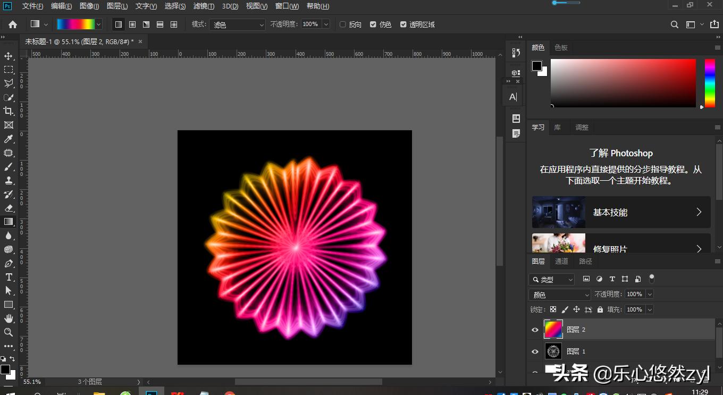Open the 基本技能 tutorial
The width and height of the screenshot is (723, 395).
(x=621, y=212)
